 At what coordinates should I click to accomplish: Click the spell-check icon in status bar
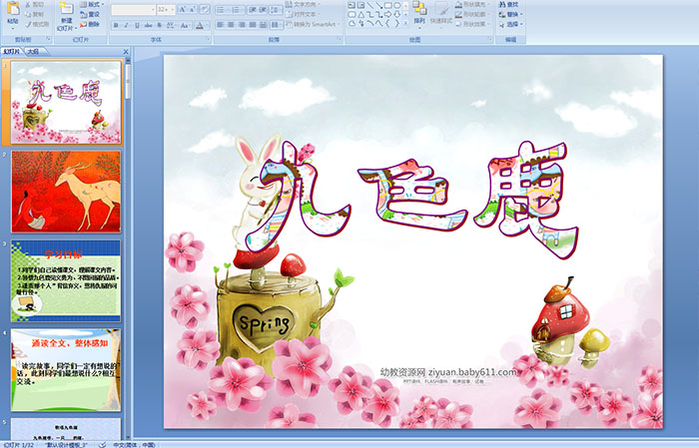tap(102, 444)
